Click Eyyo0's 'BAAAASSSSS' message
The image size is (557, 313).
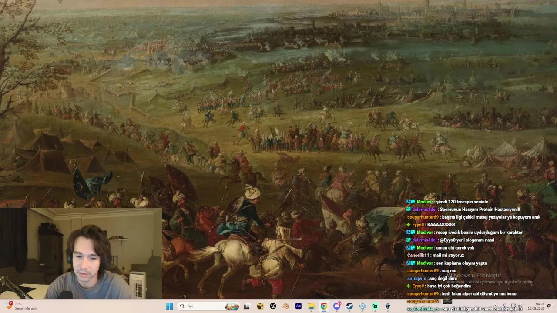pos(441,225)
